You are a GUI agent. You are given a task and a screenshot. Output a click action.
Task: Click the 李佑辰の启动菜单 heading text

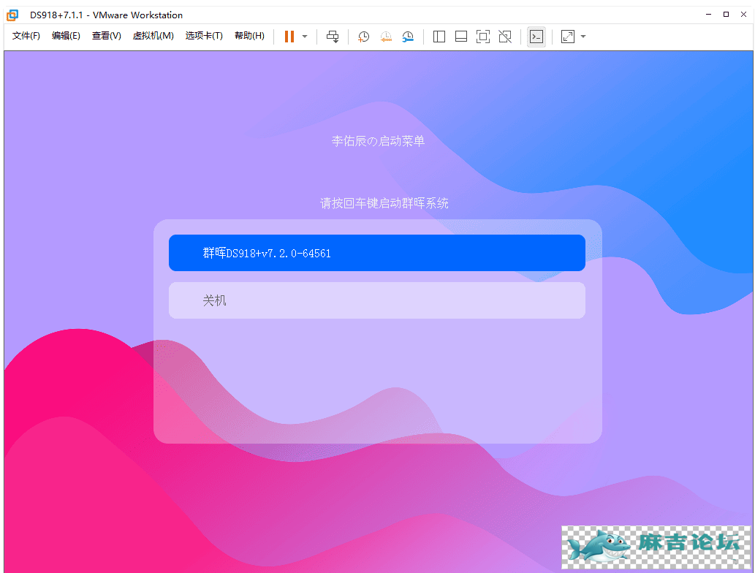(x=378, y=141)
